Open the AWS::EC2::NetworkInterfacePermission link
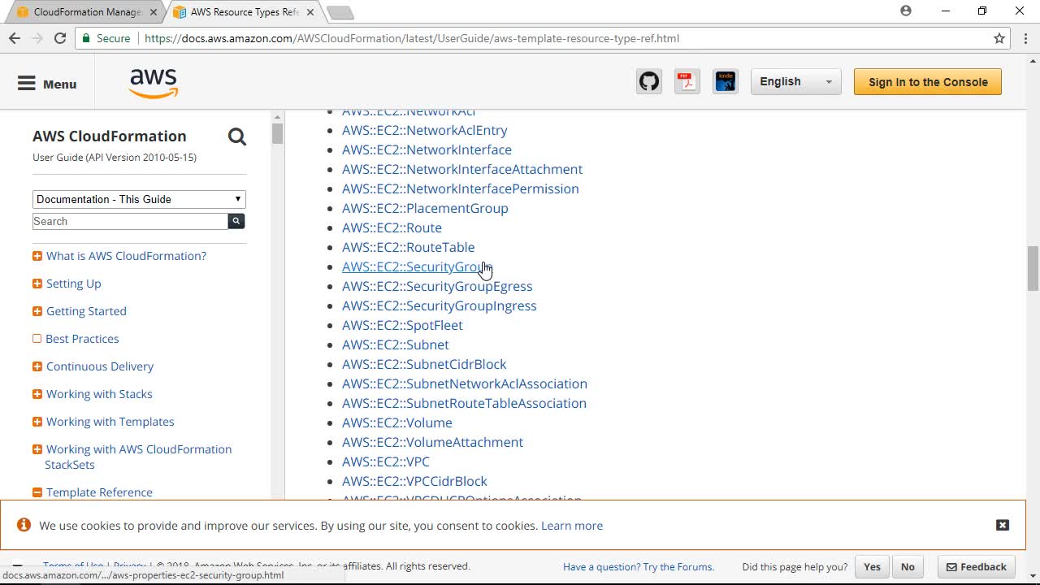The width and height of the screenshot is (1040, 585). (461, 188)
